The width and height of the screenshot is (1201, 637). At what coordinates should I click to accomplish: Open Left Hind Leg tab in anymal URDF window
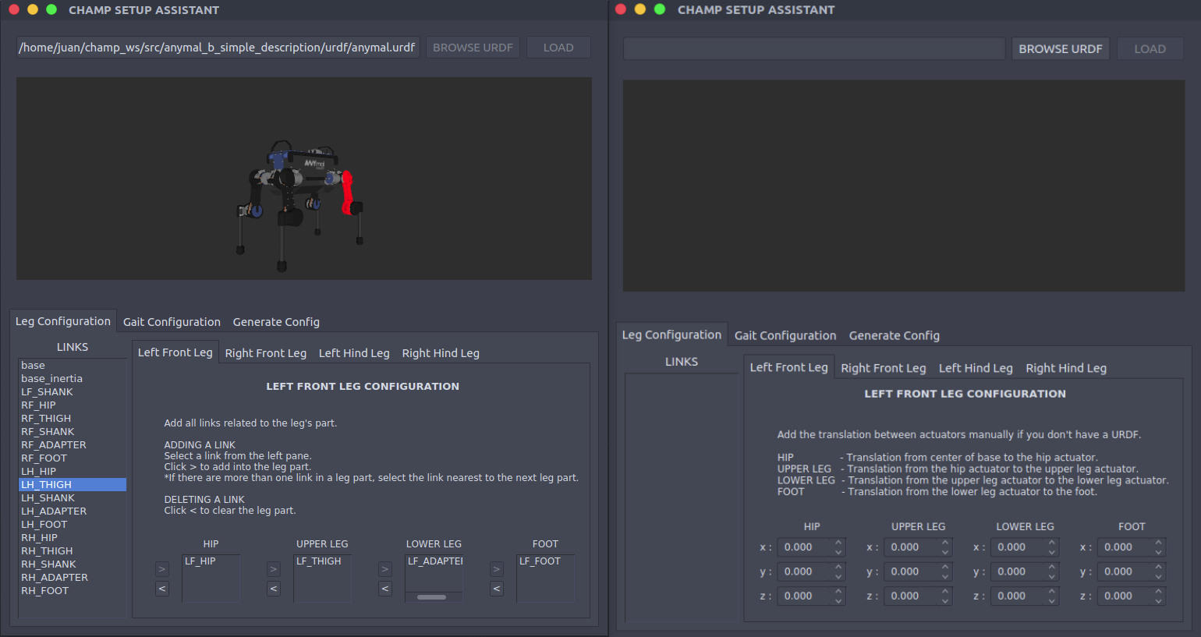click(x=354, y=353)
